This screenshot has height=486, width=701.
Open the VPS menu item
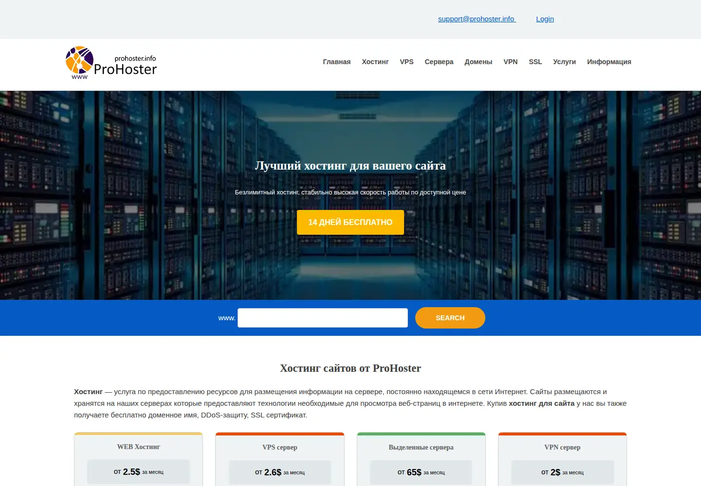[406, 62]
